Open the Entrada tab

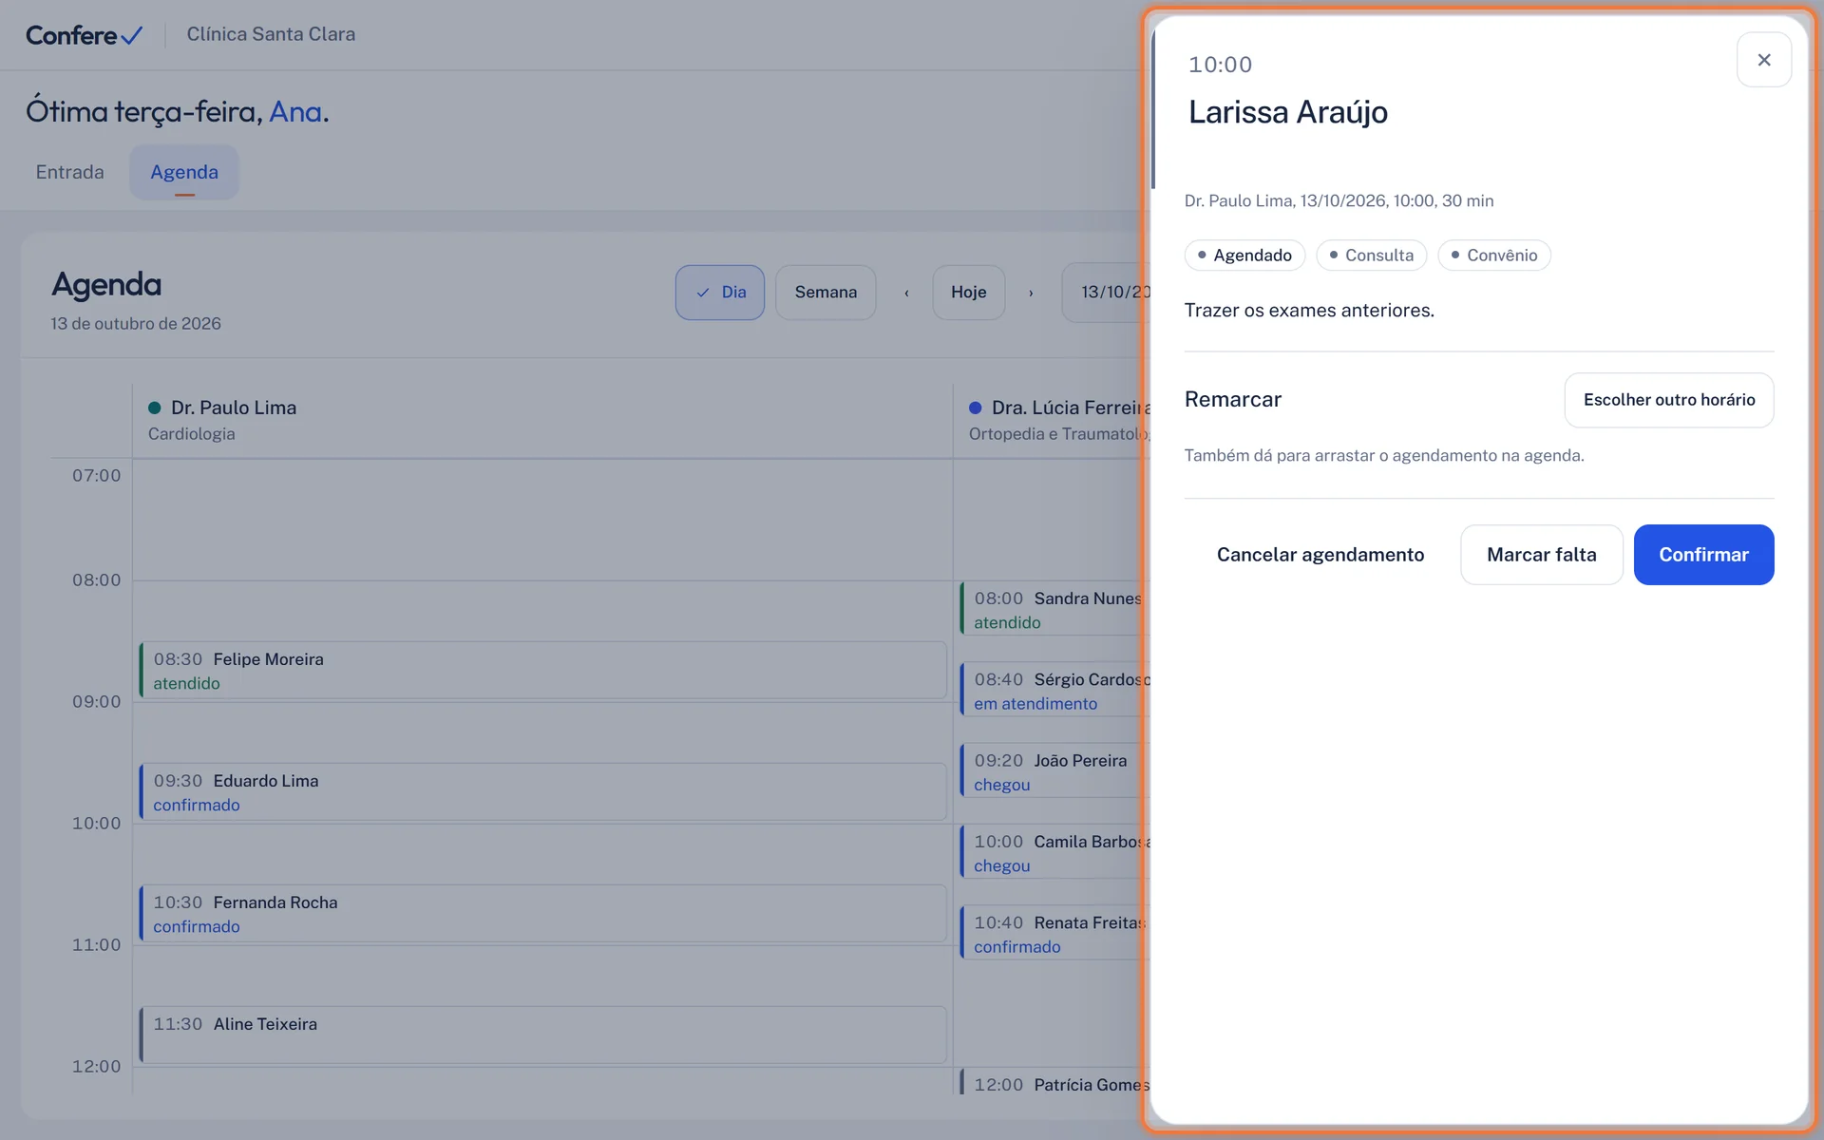click(x=69, y=172)
